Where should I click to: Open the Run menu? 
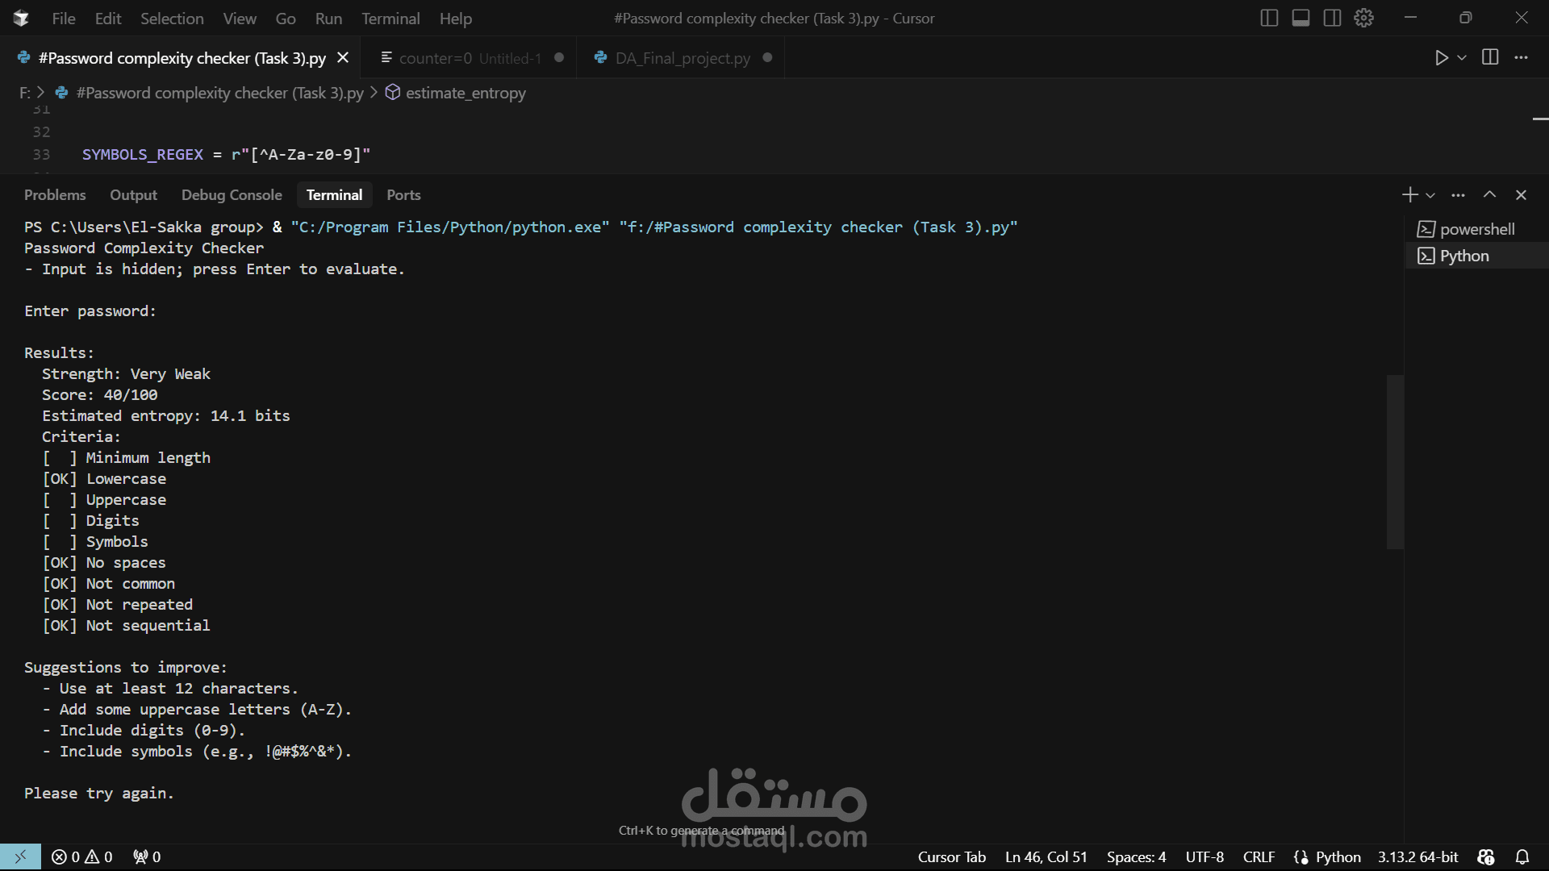point(328,18)
